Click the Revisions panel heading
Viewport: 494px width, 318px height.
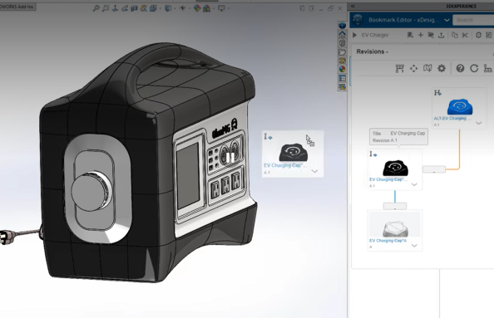372,51
